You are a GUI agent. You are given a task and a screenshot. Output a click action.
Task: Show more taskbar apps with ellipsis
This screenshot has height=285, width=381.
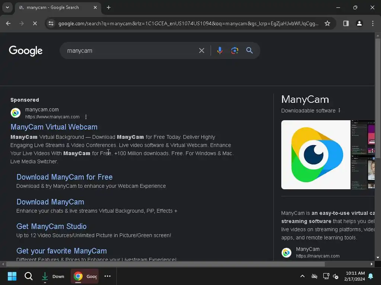pos(108,276)
